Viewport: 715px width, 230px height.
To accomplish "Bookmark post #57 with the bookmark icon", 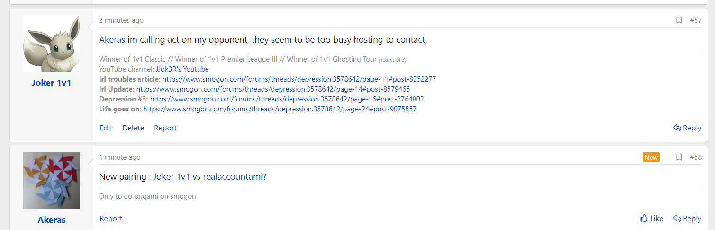I will (x=679, y=20).
